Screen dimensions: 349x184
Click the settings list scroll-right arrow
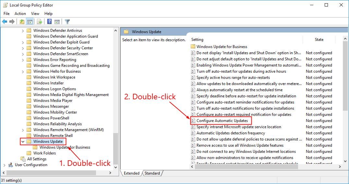pyautogui.click(x=340, y=166)
